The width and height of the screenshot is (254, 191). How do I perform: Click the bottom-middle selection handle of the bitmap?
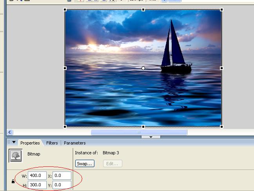click(143, 127)
